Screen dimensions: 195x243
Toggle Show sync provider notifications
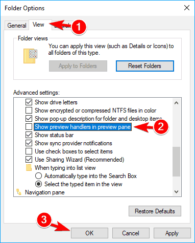29,143
